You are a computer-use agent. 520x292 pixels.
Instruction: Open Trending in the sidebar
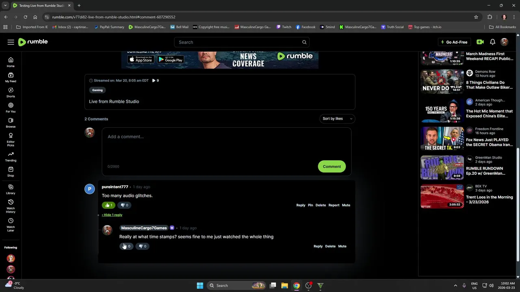(x=11, y=157)
